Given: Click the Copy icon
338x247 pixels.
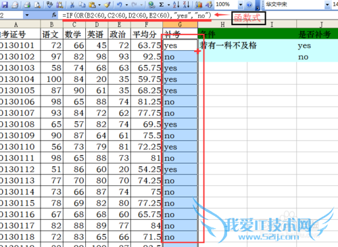Looking at the screenshot, I should click(82, 5).
